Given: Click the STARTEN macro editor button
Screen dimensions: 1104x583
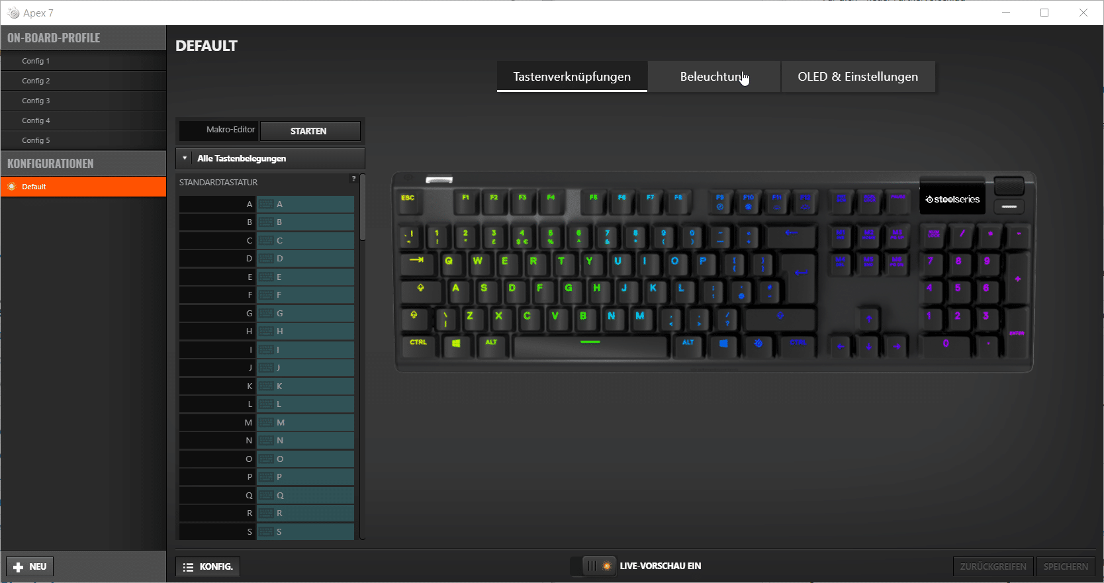Looking at the screenshot, I should pos(310,131).
